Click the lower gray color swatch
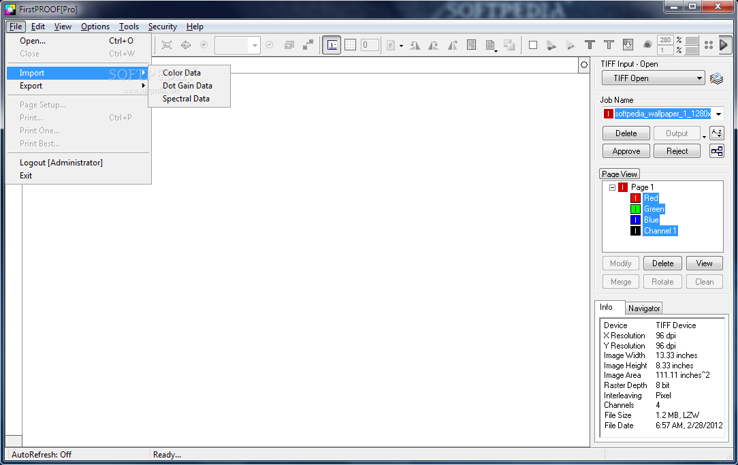This screenshot has height=465, width=738. 692,50
